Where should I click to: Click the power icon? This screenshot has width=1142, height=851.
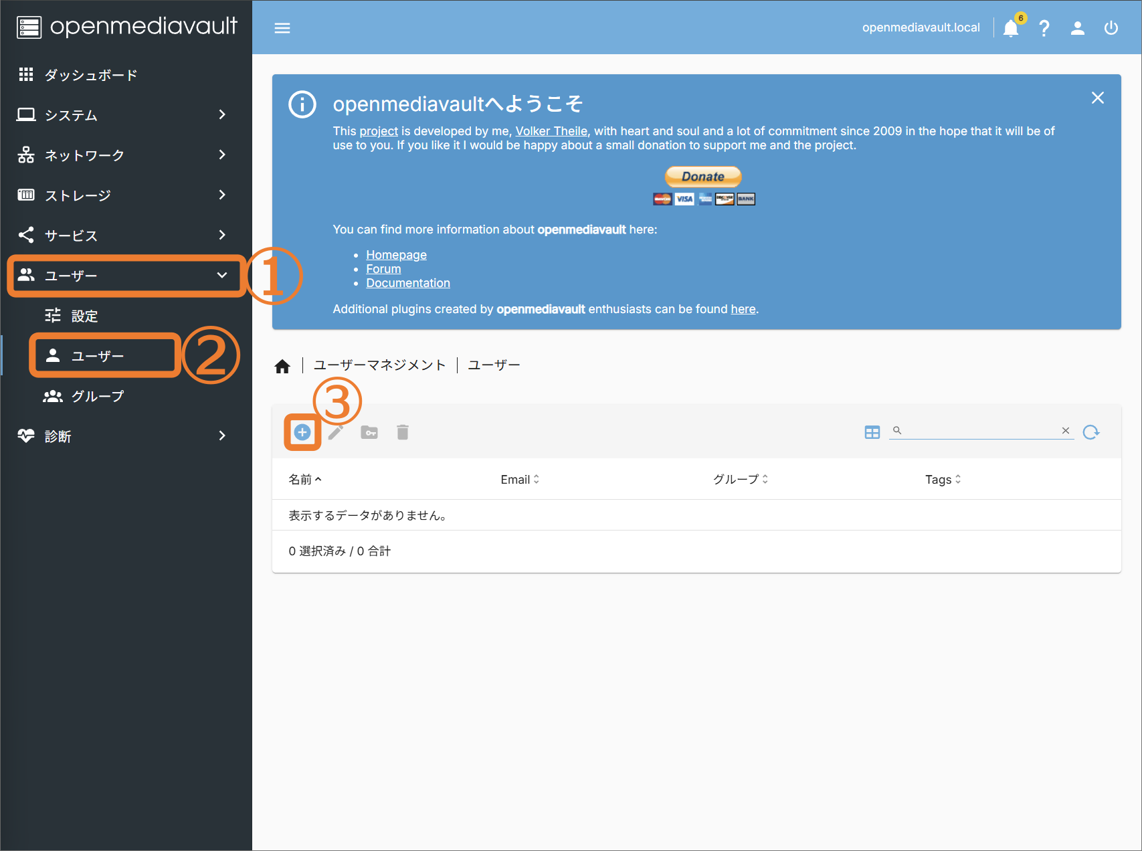tap(1111, 28)
